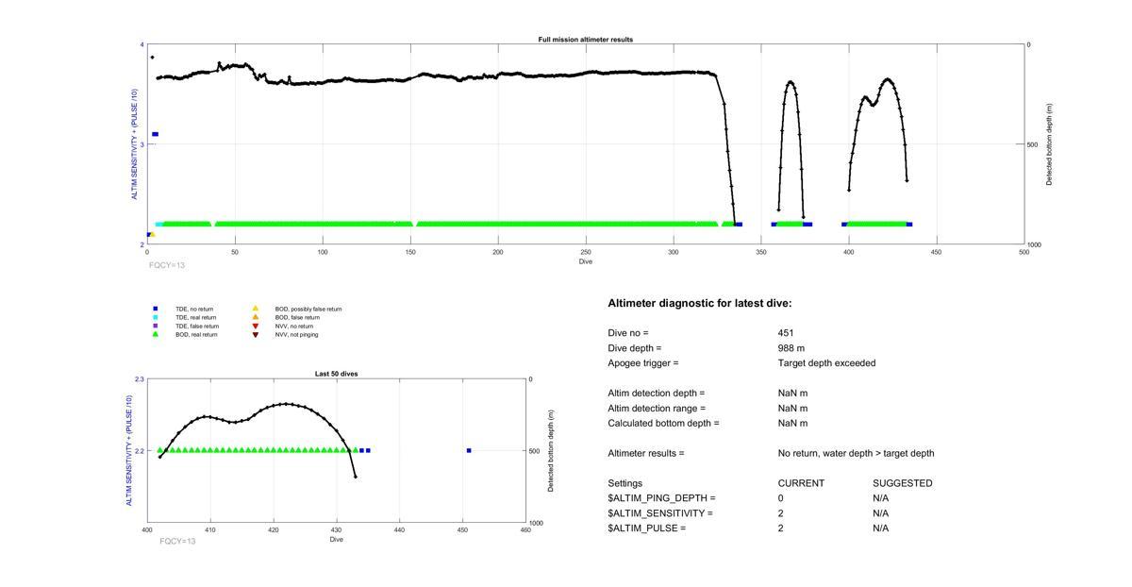Click the 'Dive' x-axis label of full mission plot
Image resolution: width=1132 pixels, height=587 pixels.
pyautogui.click(x=586, y=261)
